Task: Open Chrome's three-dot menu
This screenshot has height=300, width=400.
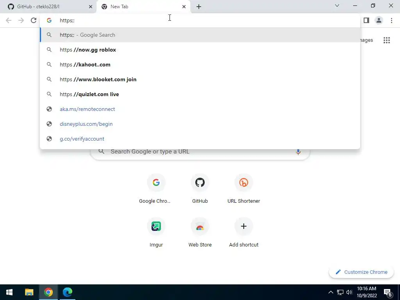Action: [391, 20]
